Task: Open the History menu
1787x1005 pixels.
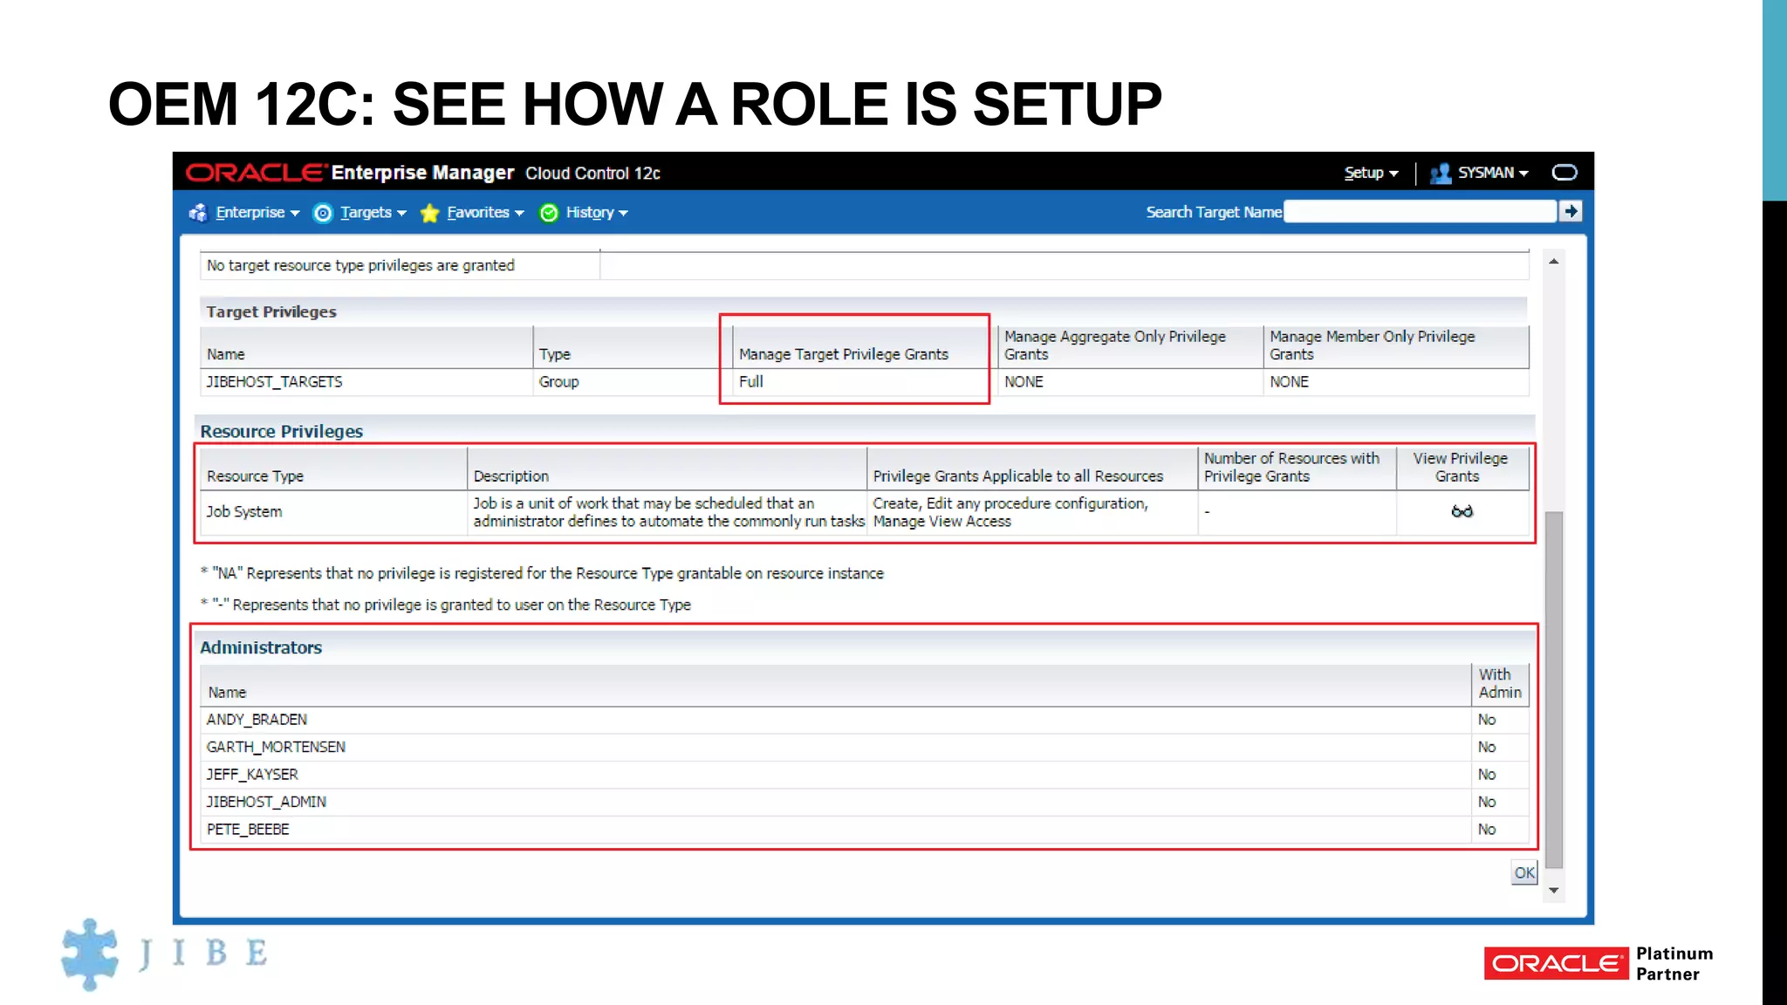Action: pyautogui.click(x=597, y=212)
